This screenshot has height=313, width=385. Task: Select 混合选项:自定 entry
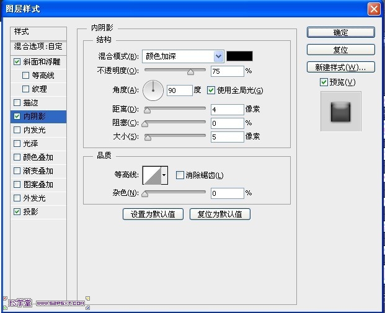(x=38, y=47)
